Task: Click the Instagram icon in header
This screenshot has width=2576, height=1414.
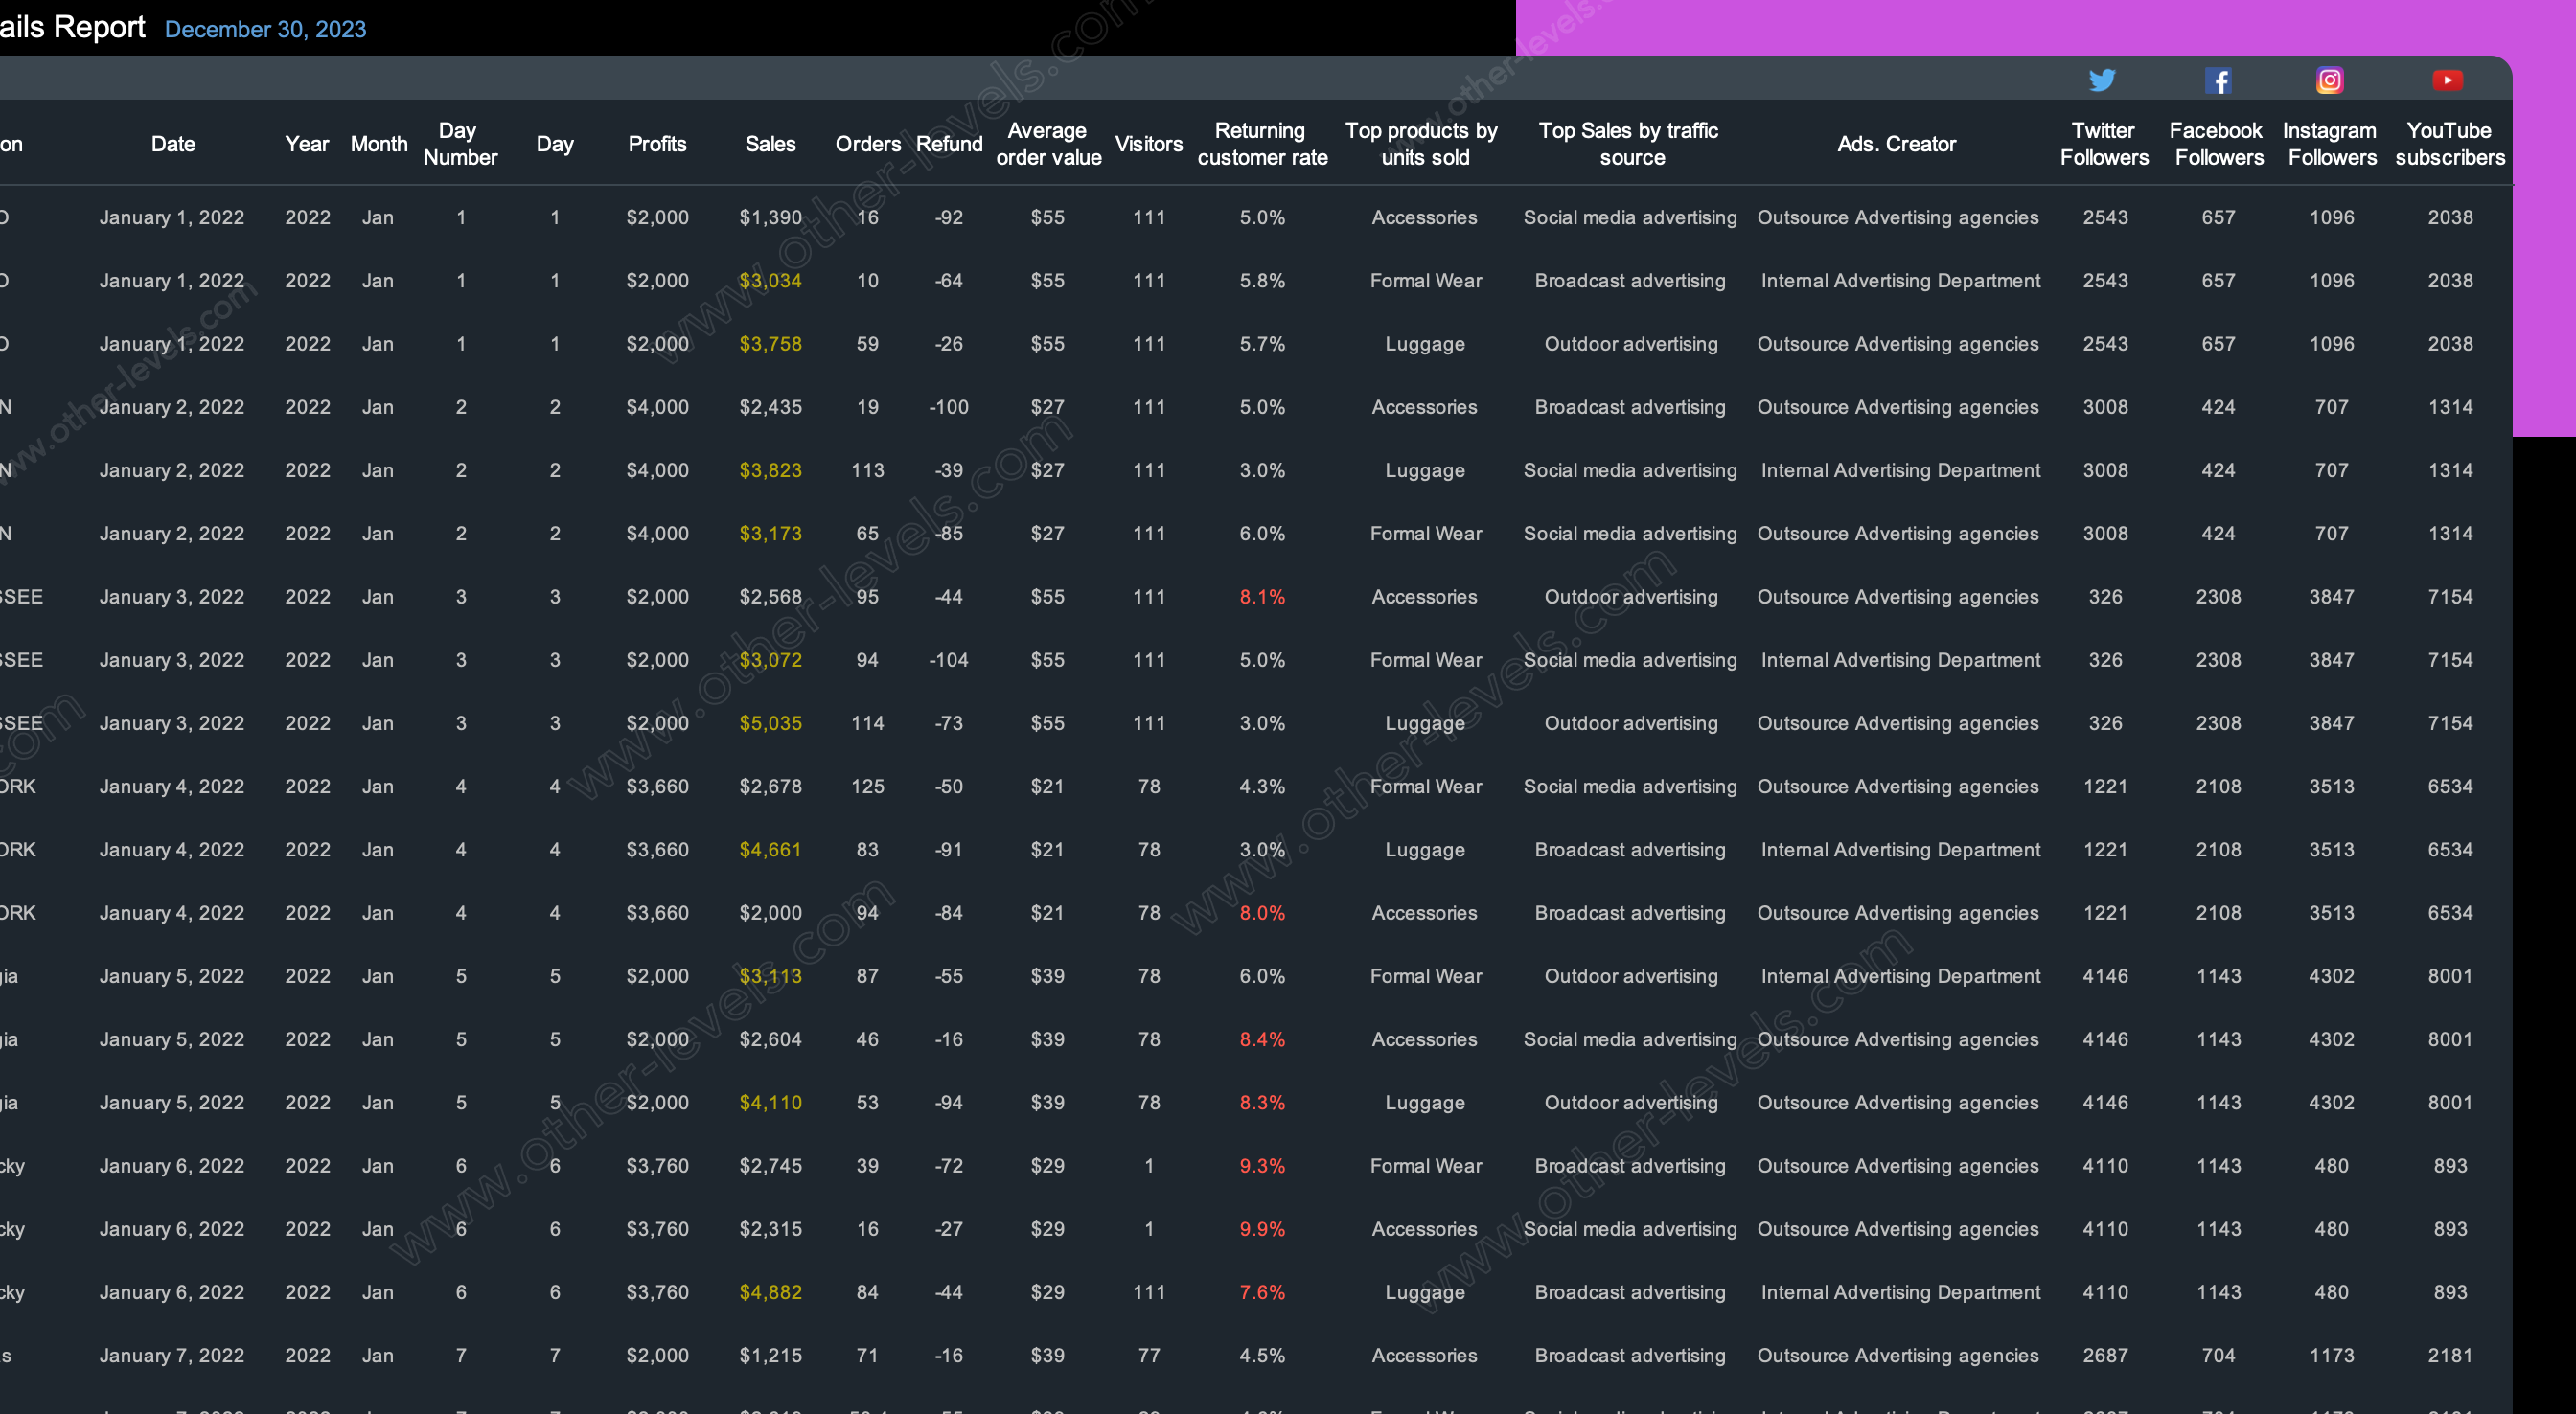Action: coord(2329,79)
